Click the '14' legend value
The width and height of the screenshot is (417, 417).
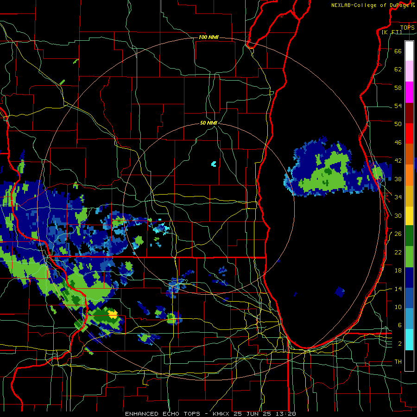(x=398, y=289)
